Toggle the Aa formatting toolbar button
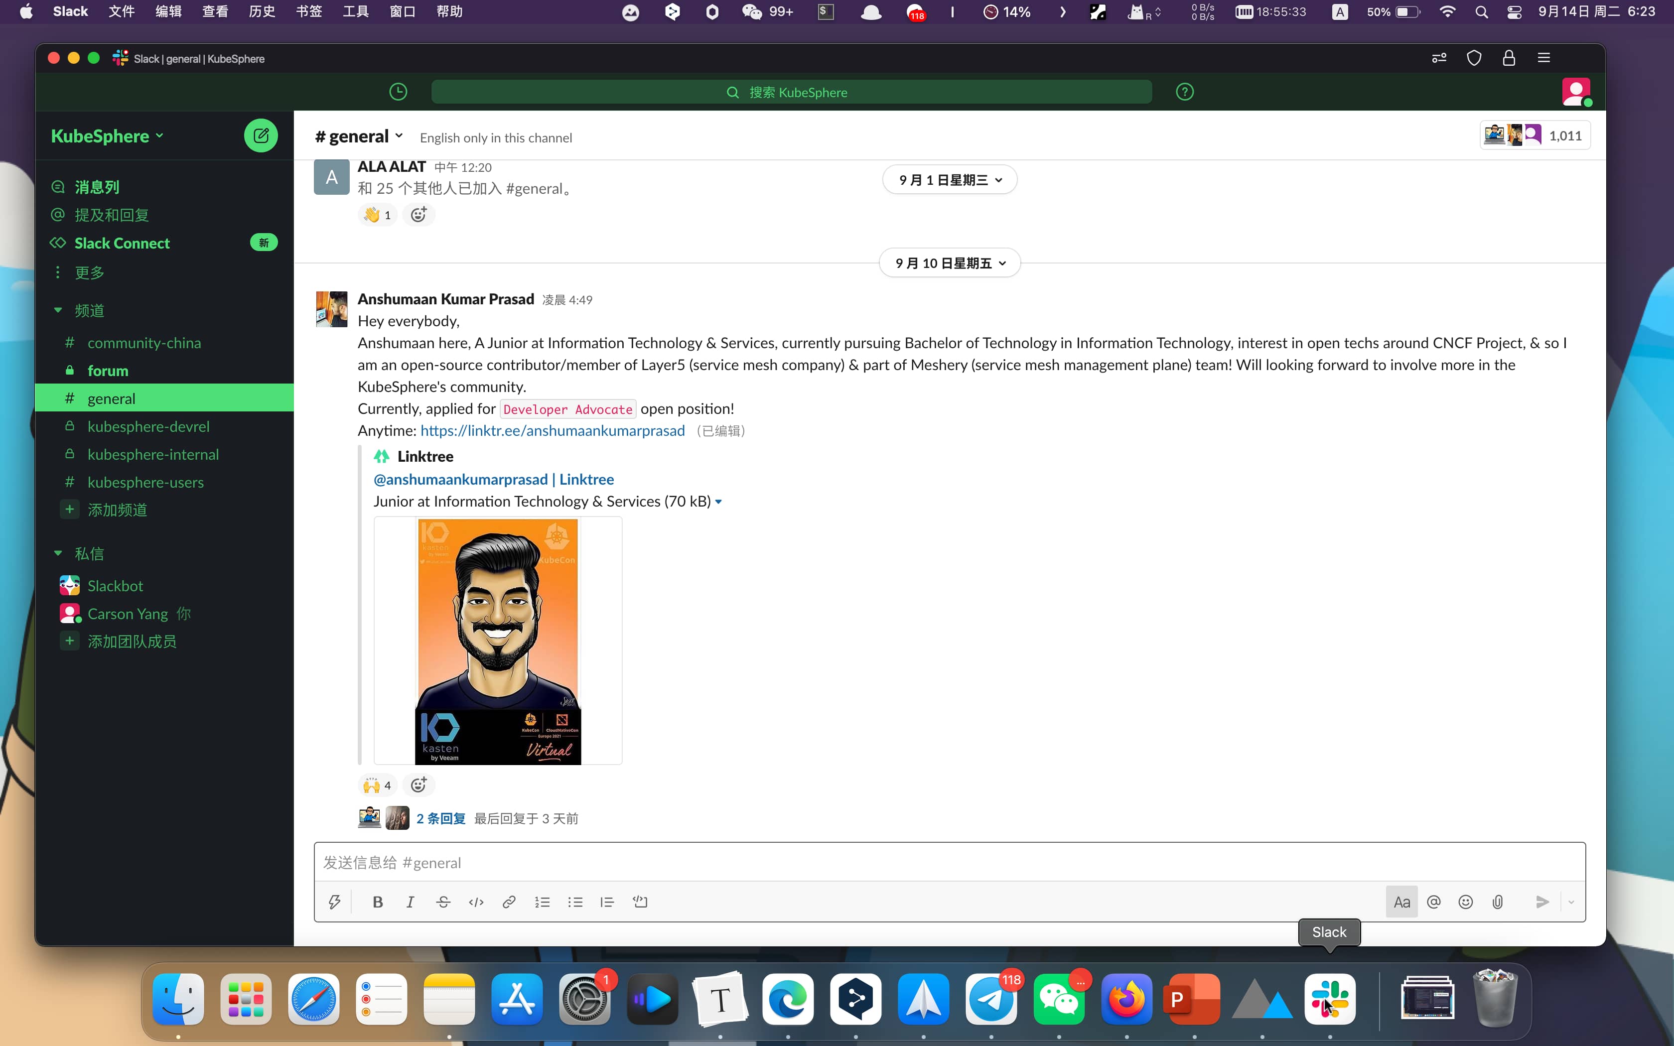The width and height of the screenshot is (1674, 1046). click(1401, 902)
